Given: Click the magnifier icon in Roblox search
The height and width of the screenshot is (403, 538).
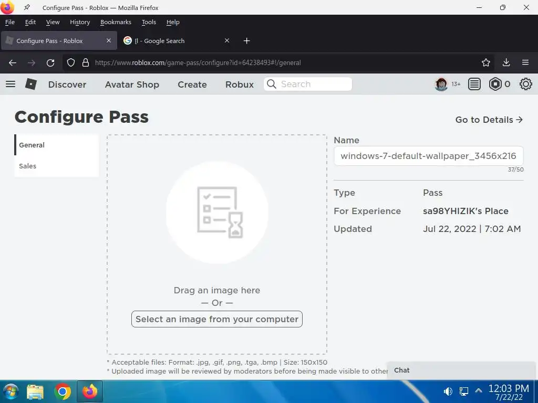Looking at the screenshot, I should (272, 84).
